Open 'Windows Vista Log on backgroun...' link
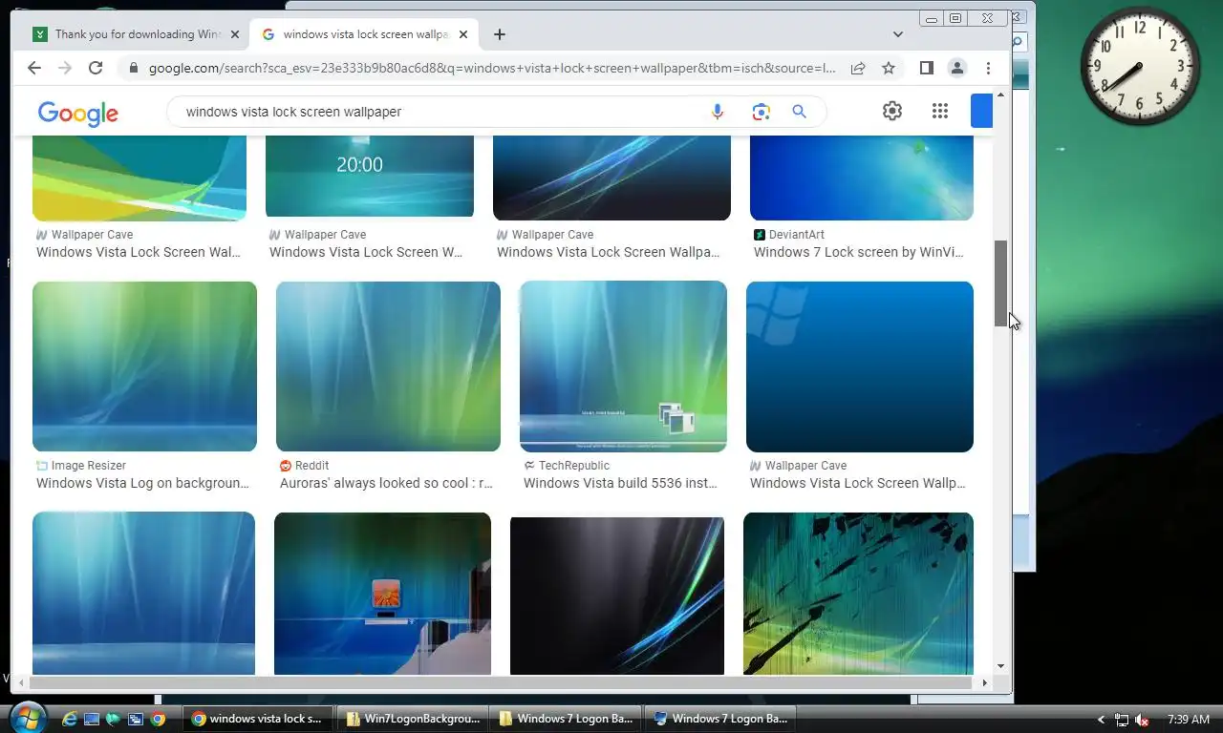The height and width of the screenshot is (733, 1223). (x=142, y=483)
